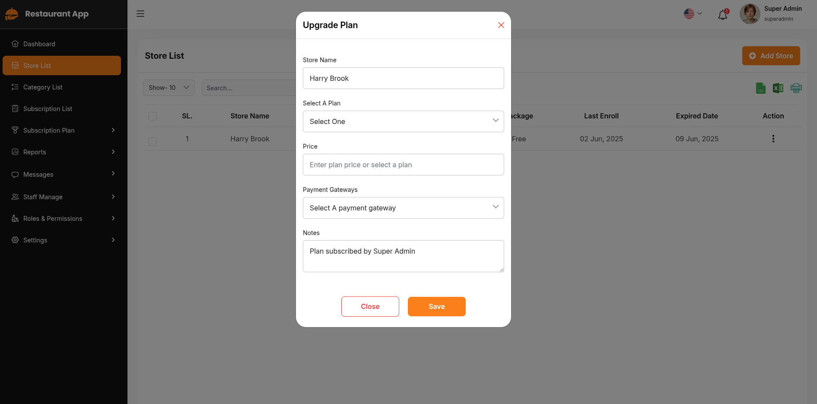Click the 09 Jun, 2025 expired date
Image resolution: width=817 pixels, height=404 pixels.
coord(697,139)
